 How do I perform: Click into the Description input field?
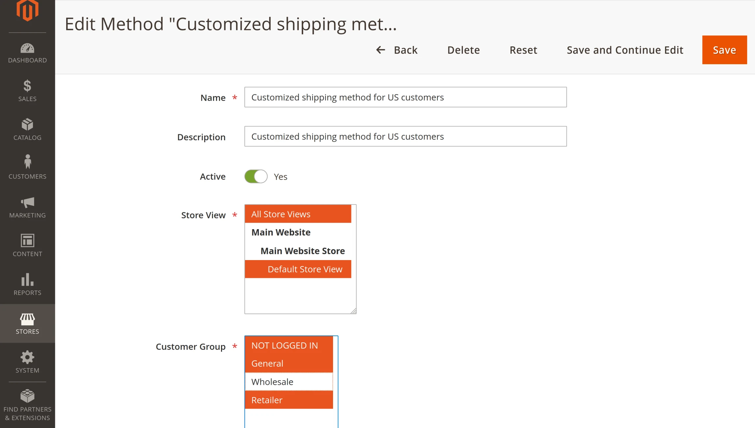[405, 137]
